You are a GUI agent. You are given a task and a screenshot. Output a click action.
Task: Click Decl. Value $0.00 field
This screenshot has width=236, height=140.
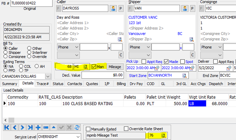[103, 75]
